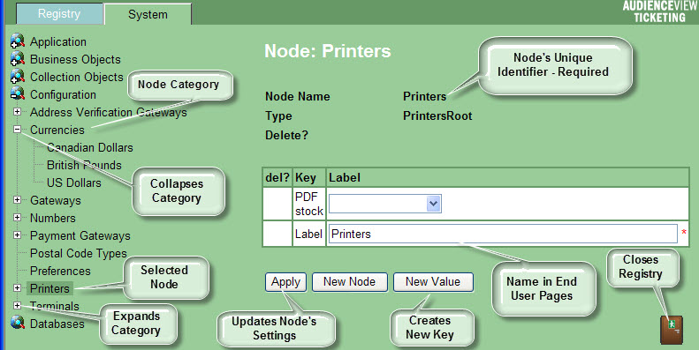This screenshot has height=350, width=699.
Task: Select the Business Objects tree entry
Action: 75,59
